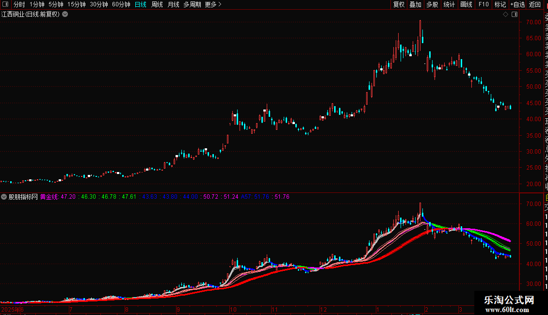548x315 pixels.
Task: Toggle the right info panel icon in chart corner
Action: click(x=515, y=15)
